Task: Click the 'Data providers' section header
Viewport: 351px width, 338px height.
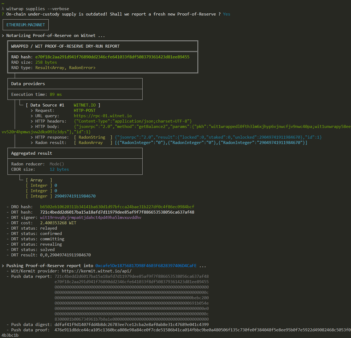Action: [x=28, y=84]
